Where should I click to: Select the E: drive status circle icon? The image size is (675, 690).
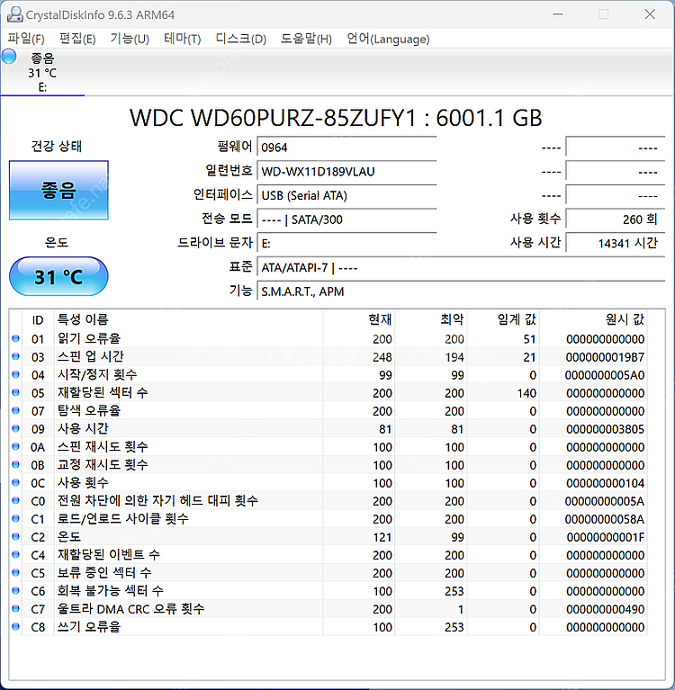[x=9, y=57]
